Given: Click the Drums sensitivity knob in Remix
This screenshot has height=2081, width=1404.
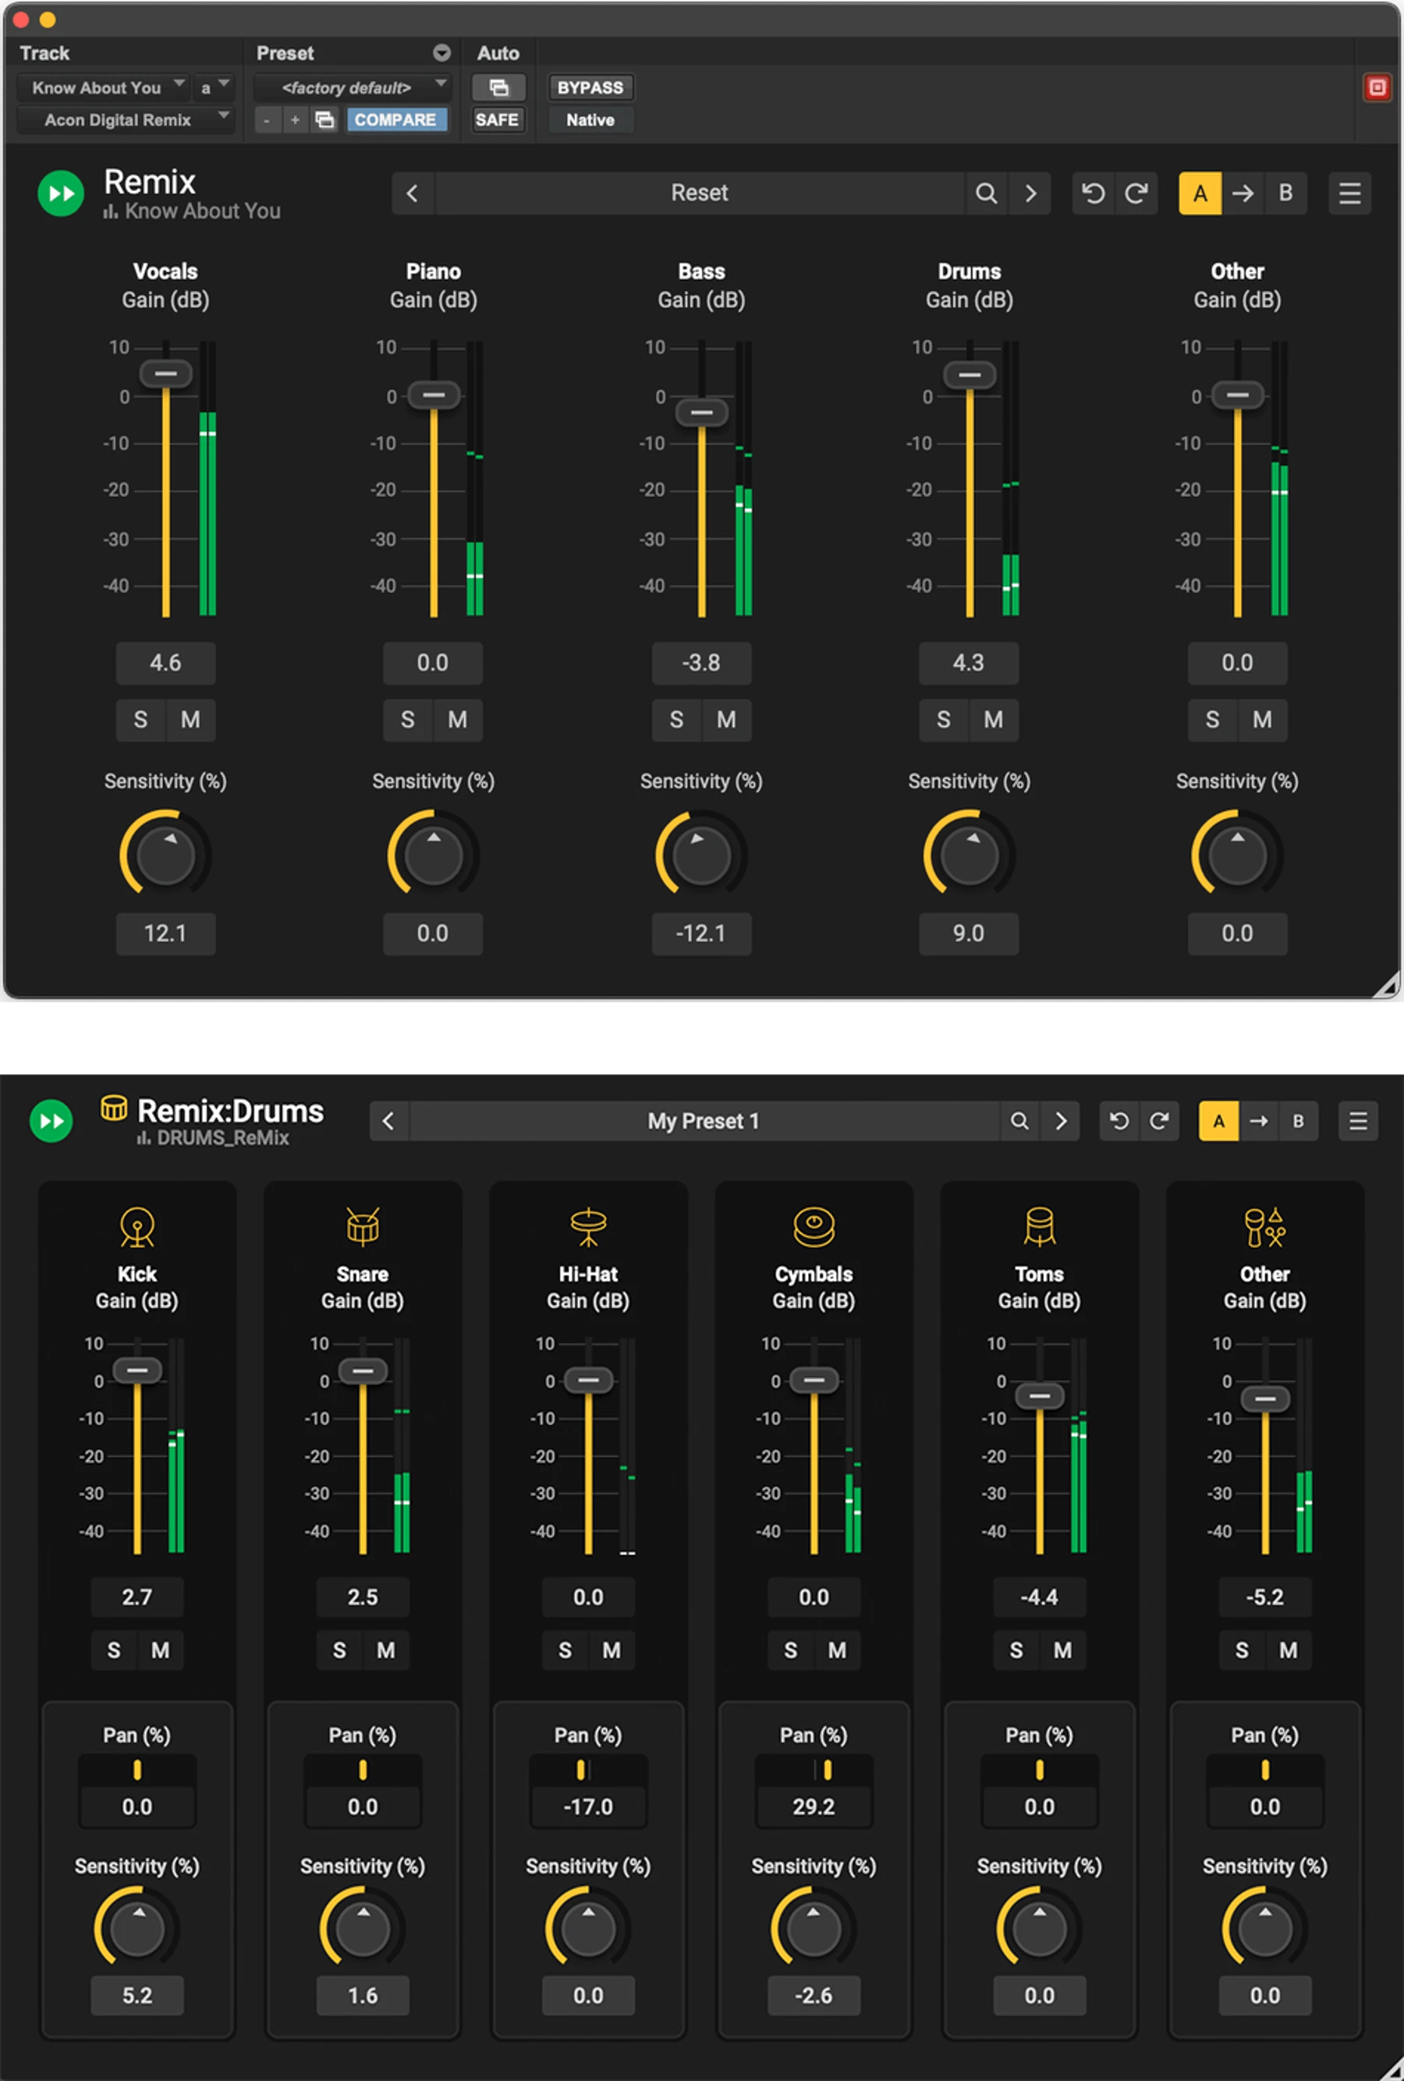Looking at the screenshot, I should coord(969,855).
